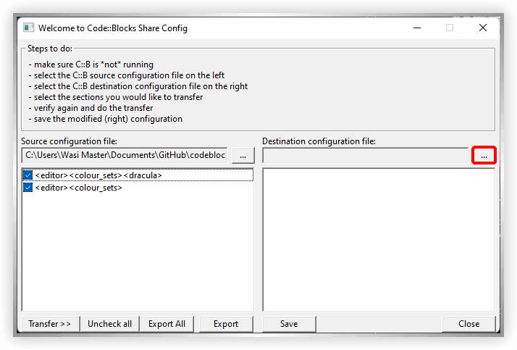517x350 pixels.
Task: Highlight the <editor><colour_sets> list entry text
Action: (78, 188)
